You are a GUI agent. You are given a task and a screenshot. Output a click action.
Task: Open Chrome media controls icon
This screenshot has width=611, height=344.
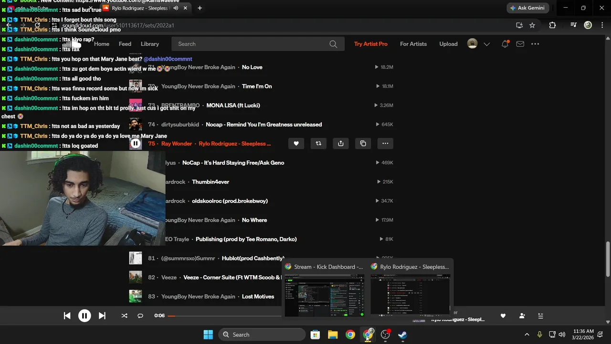573,25
